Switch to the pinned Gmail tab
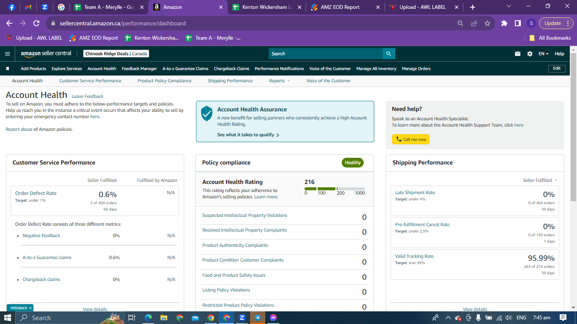The height and width of the screenshot is (324, 577). click(x=28, y=7)
